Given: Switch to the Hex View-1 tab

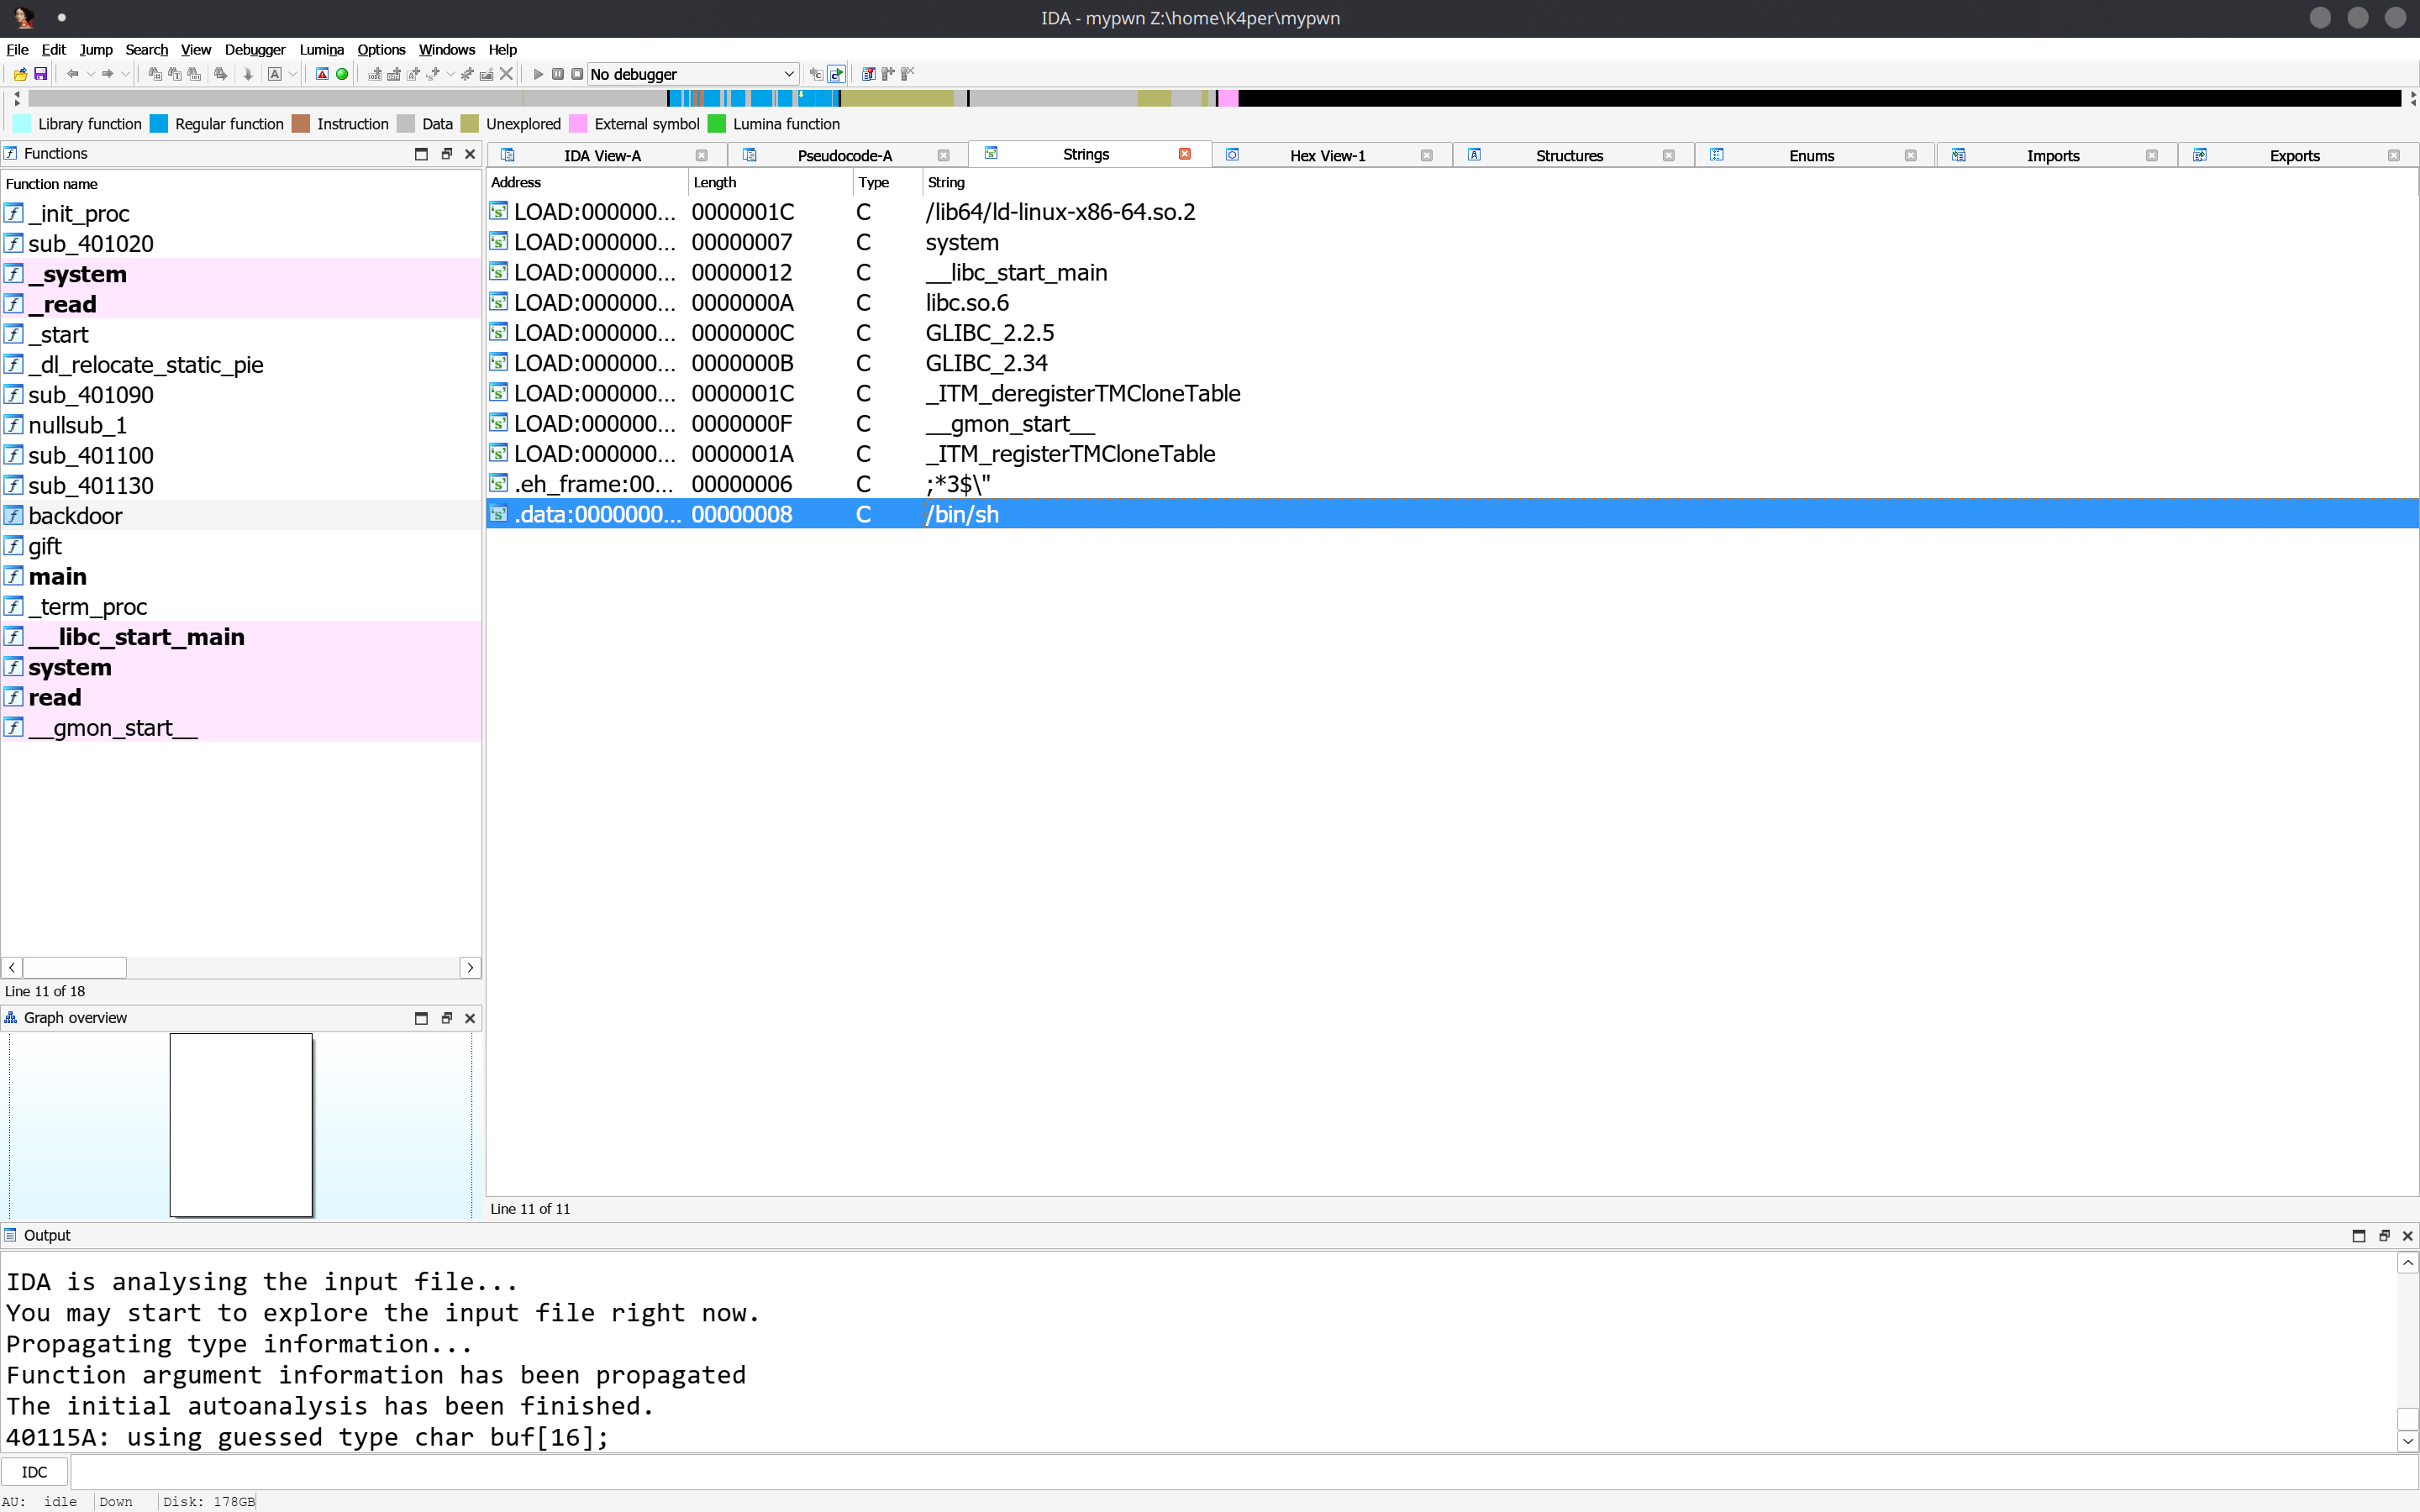Looking at the screenshot, I should (1327, 155).
